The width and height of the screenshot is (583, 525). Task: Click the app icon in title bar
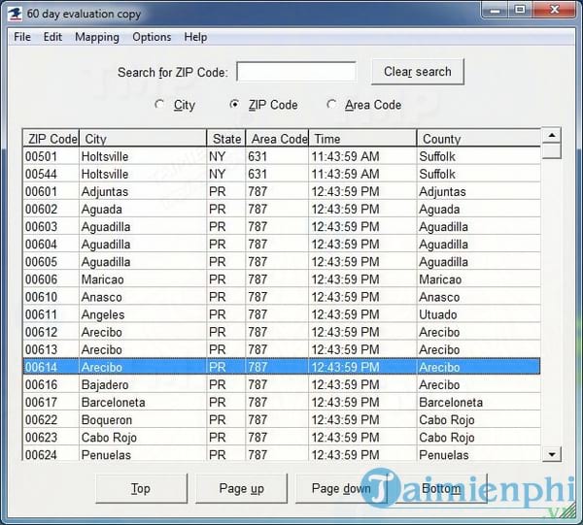pyautogui.click(x=17, y=14)
